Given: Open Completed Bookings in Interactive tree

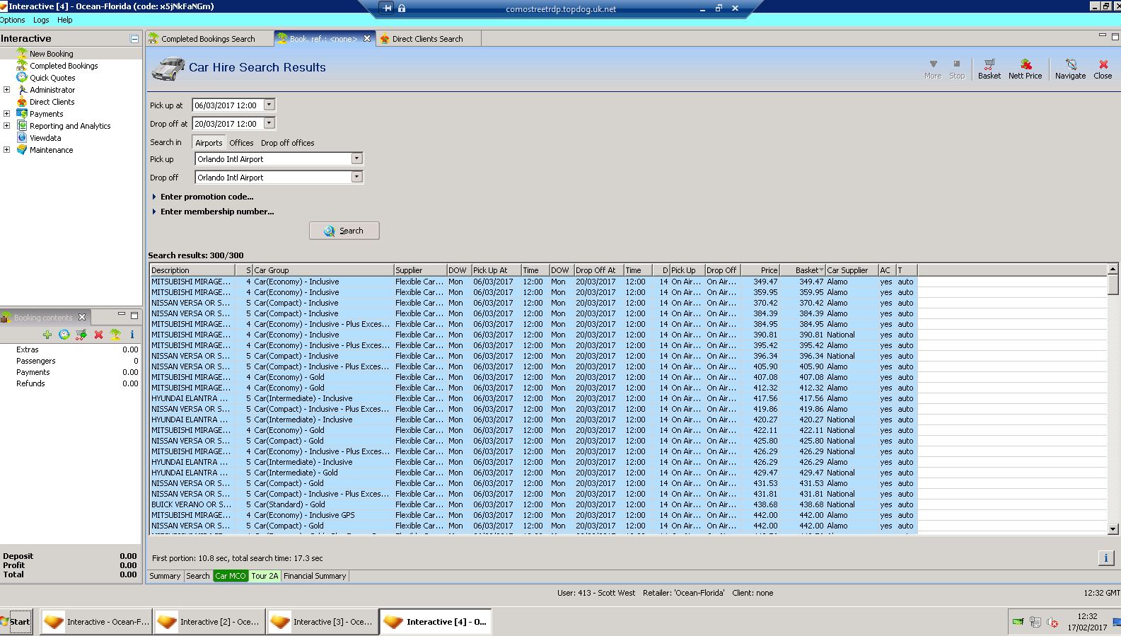Looking at the screenshot, I should click(x=64, y=66).
